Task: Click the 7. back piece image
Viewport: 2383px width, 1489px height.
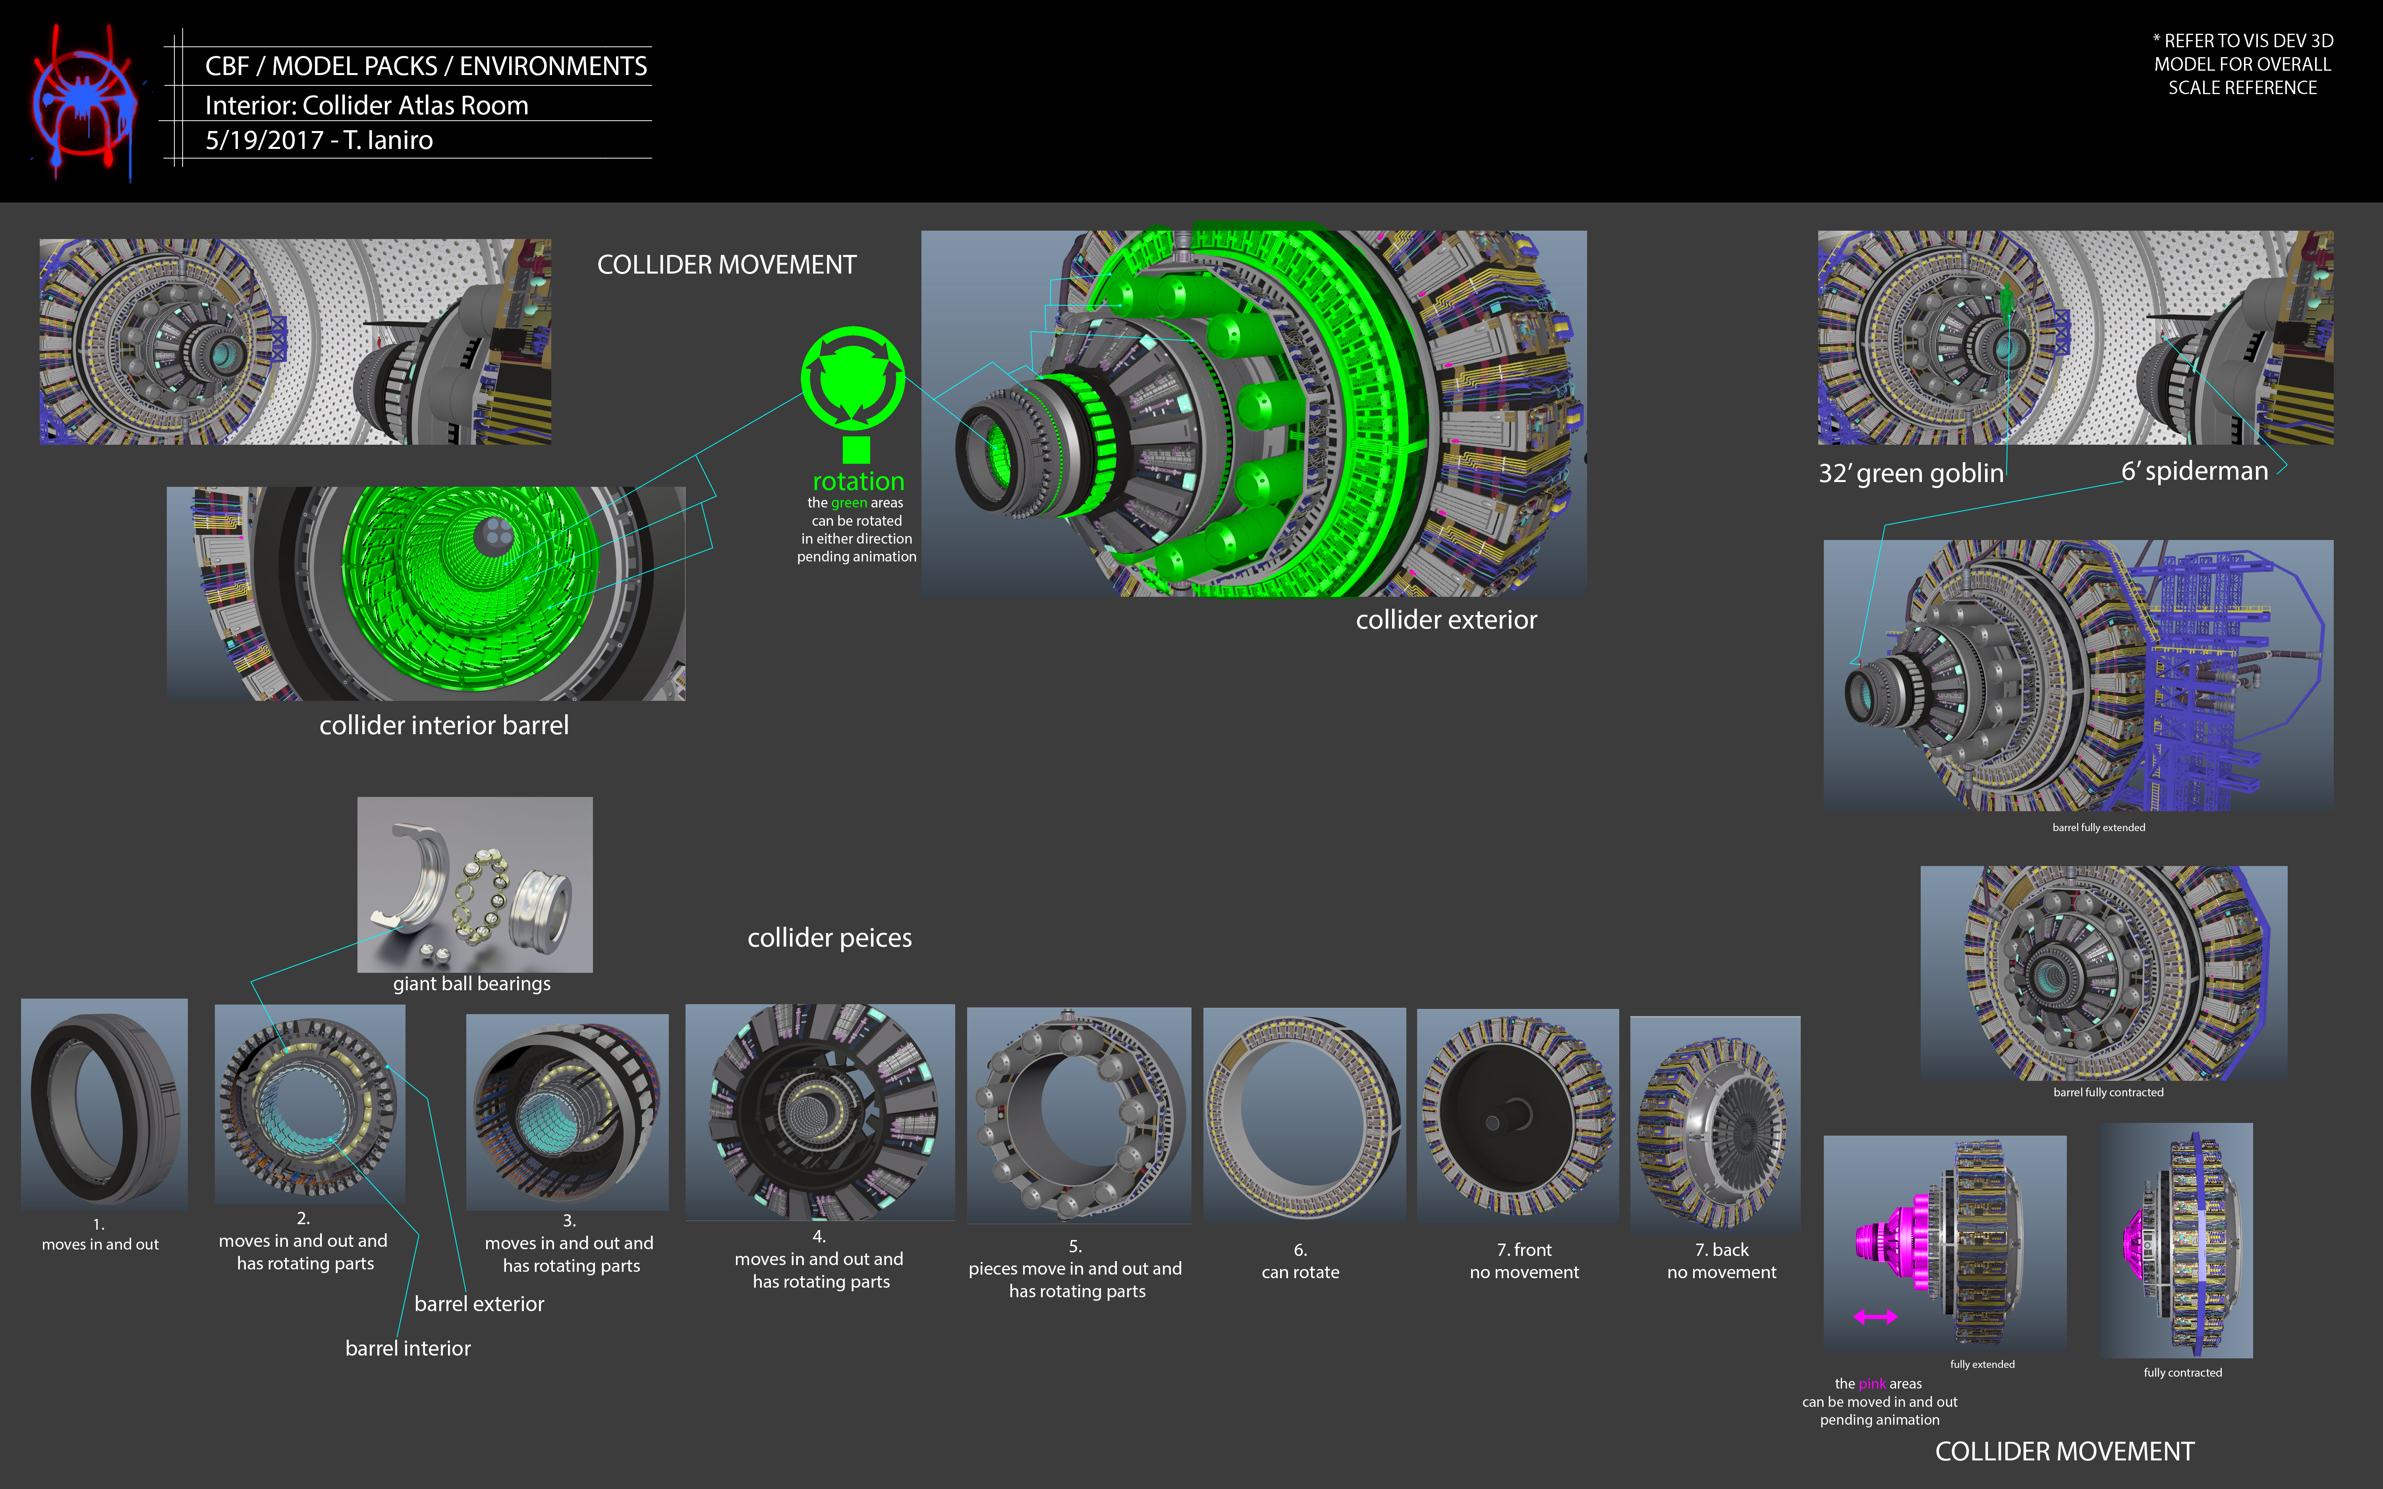Action: coord(1715,1124)
